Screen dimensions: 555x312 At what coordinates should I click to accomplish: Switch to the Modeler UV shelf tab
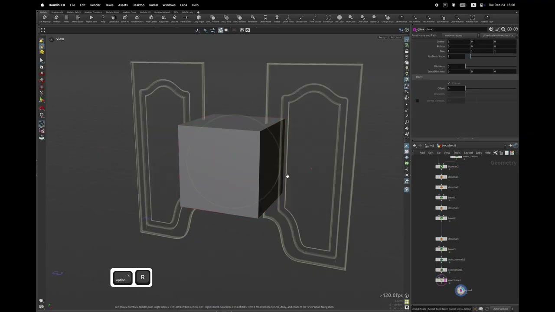145,12
